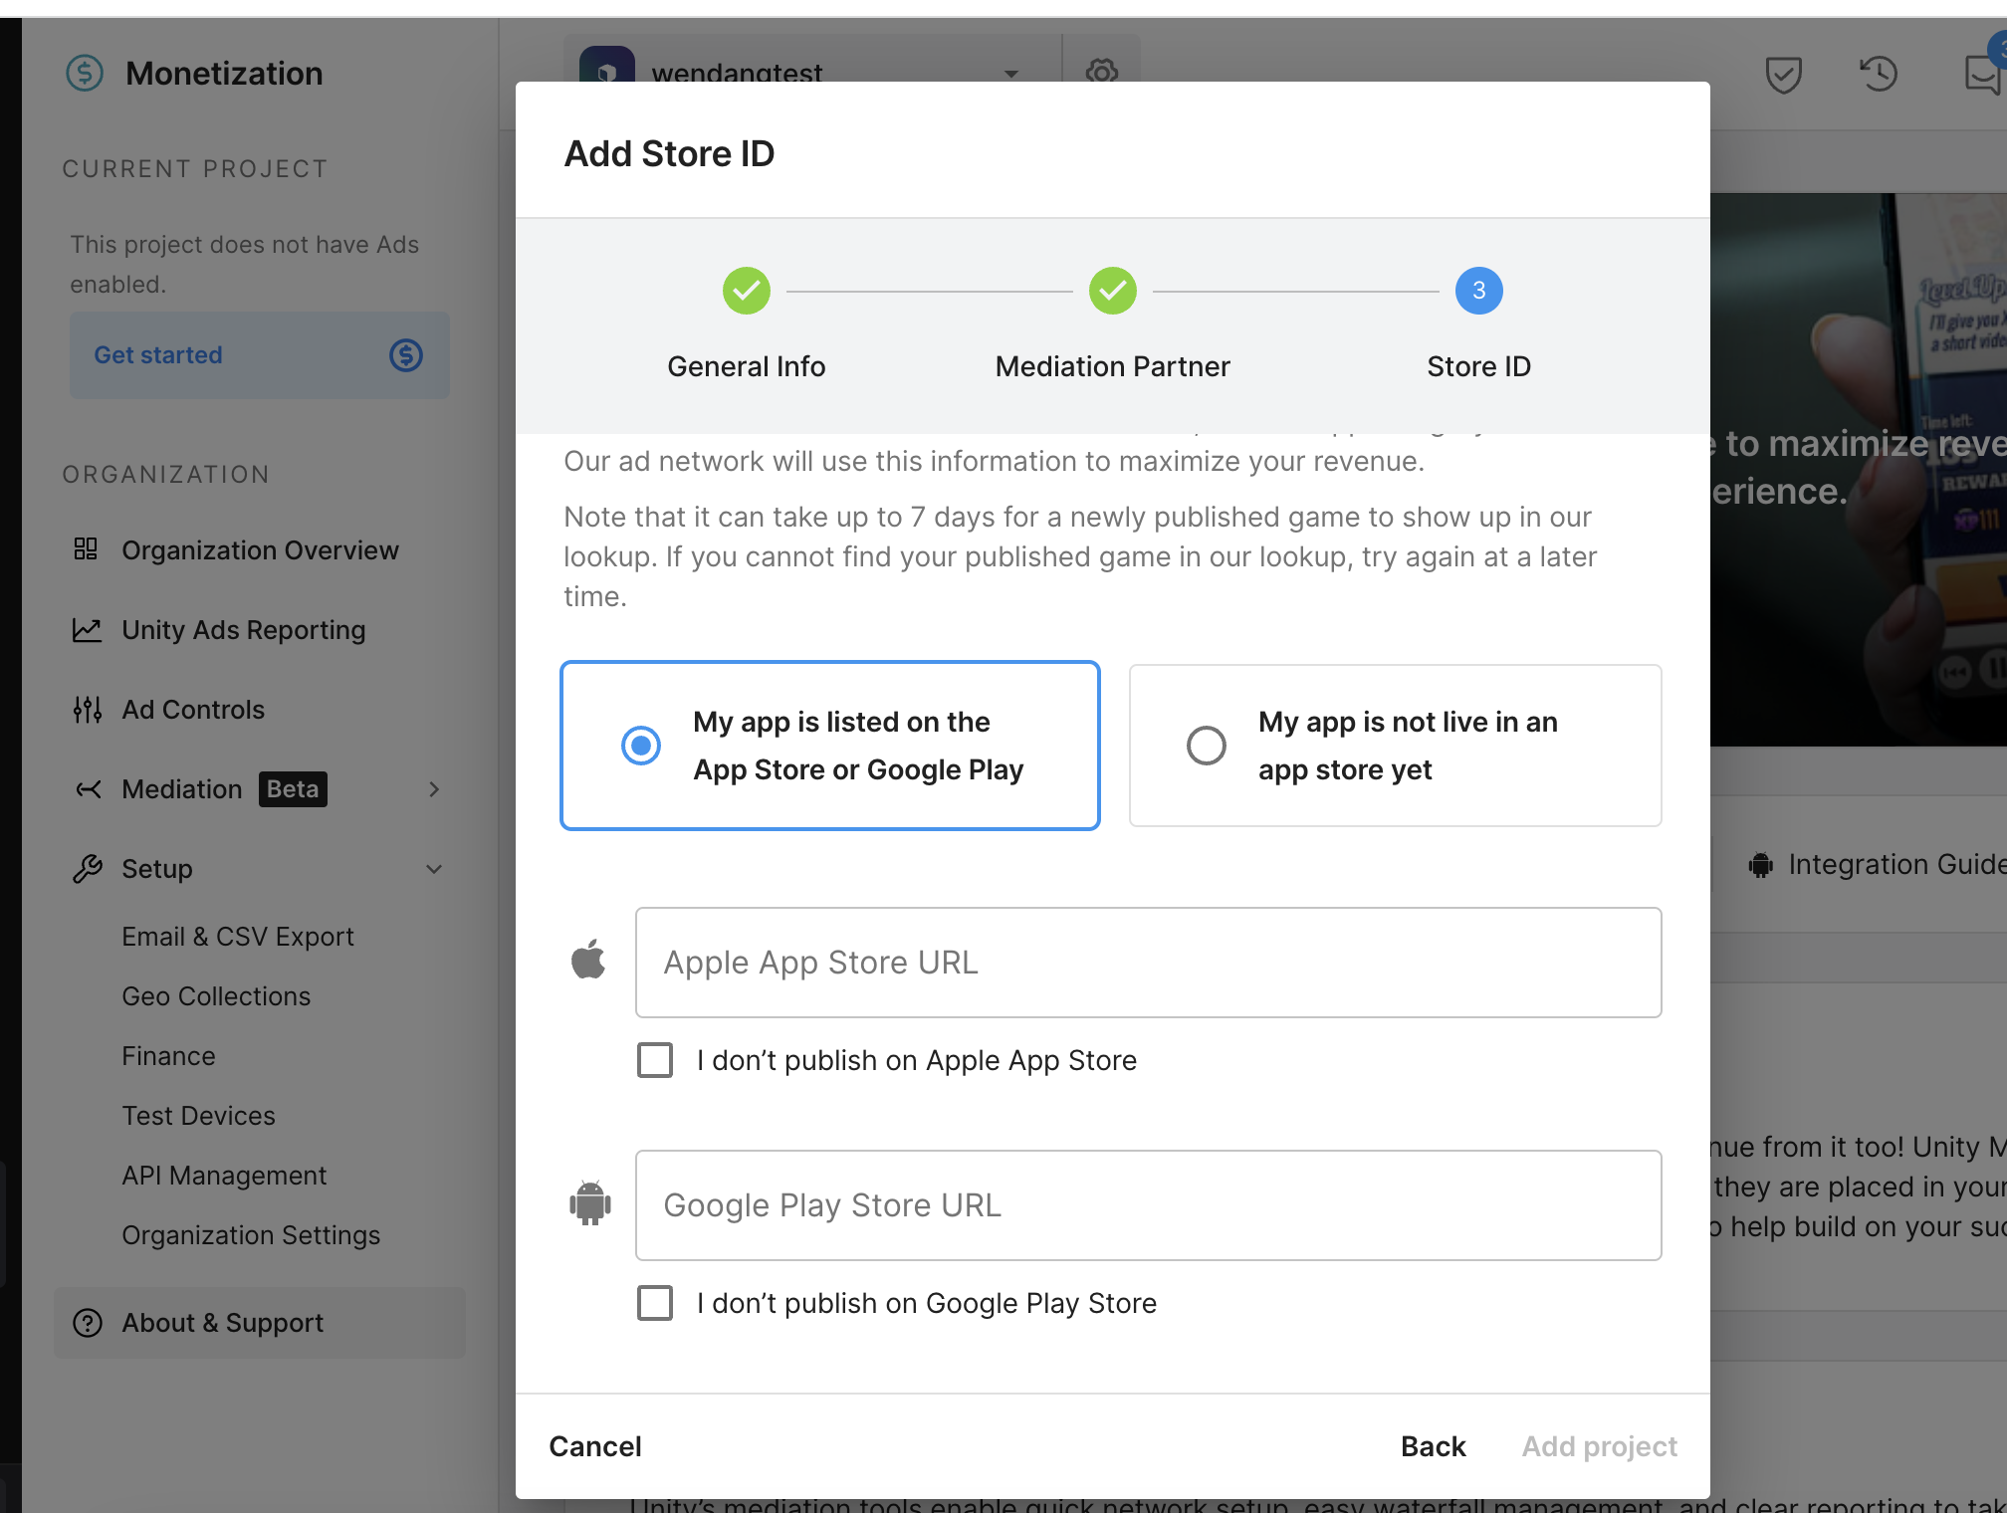
Task: Click Cancel in the Add Store ID dialog
Action: pos(595,1446)
